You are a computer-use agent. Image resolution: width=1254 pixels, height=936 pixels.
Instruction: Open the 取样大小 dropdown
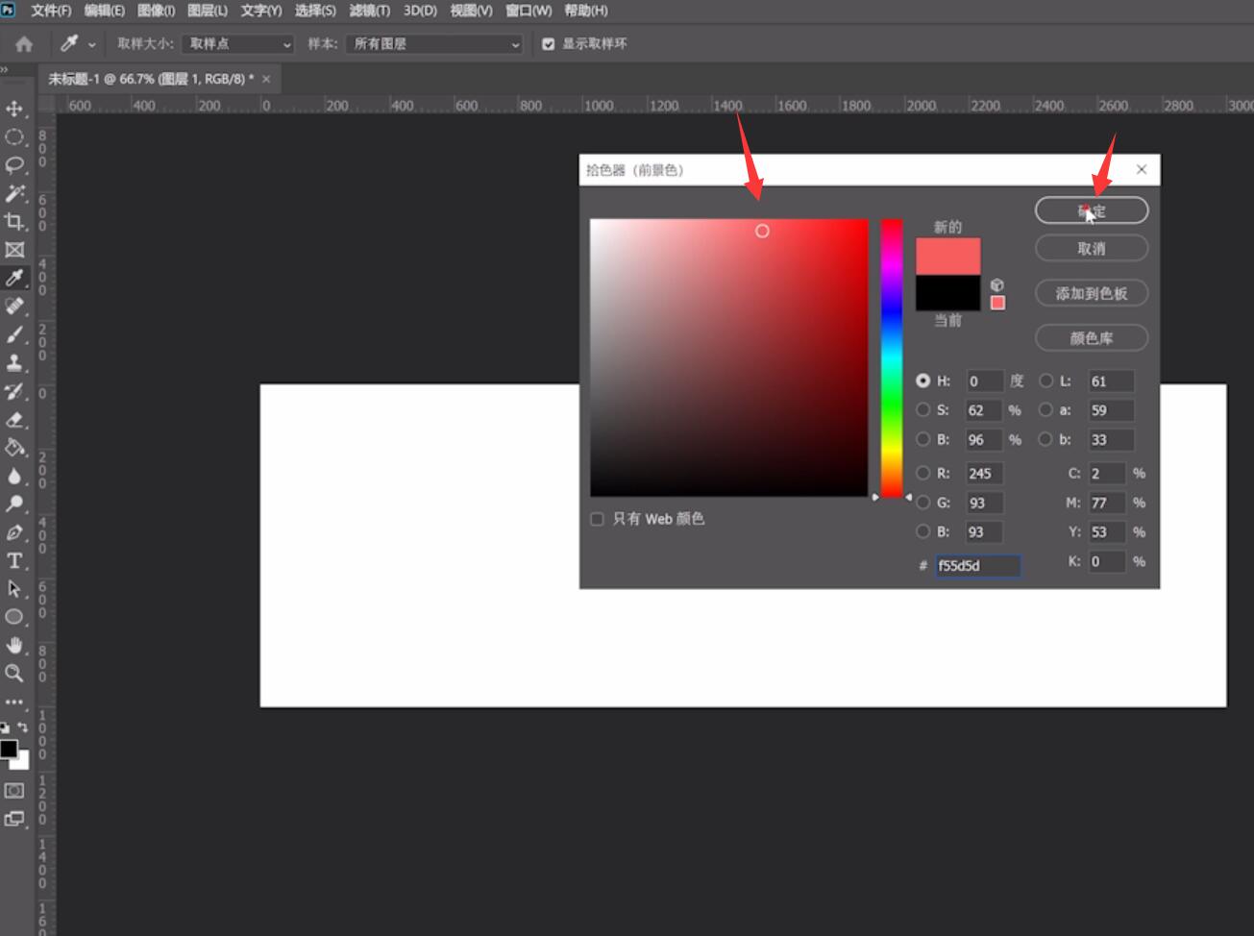[x=238, y=44]
